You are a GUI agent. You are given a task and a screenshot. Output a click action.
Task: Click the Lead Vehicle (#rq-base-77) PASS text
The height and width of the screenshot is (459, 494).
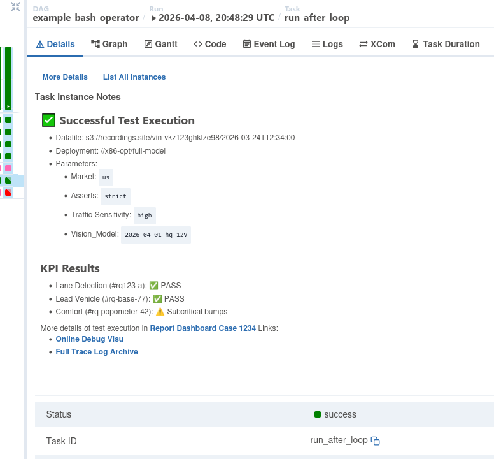point(120,299)
